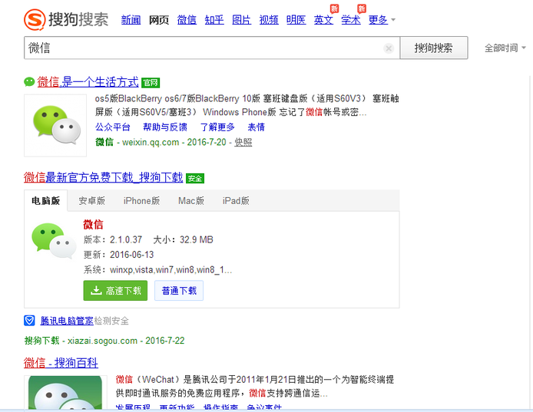Switch to 学术 search category
The width and height of the screenshot is (533, 412).
click(x=351, y=20)
